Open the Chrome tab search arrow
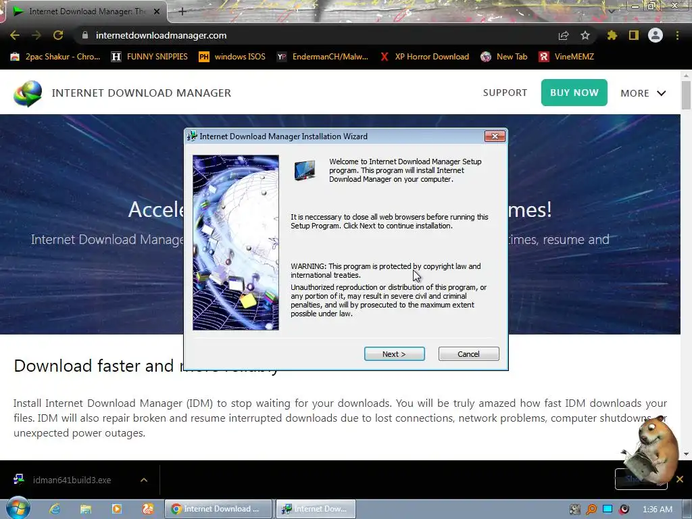692x519 pixels. point(612,11)
